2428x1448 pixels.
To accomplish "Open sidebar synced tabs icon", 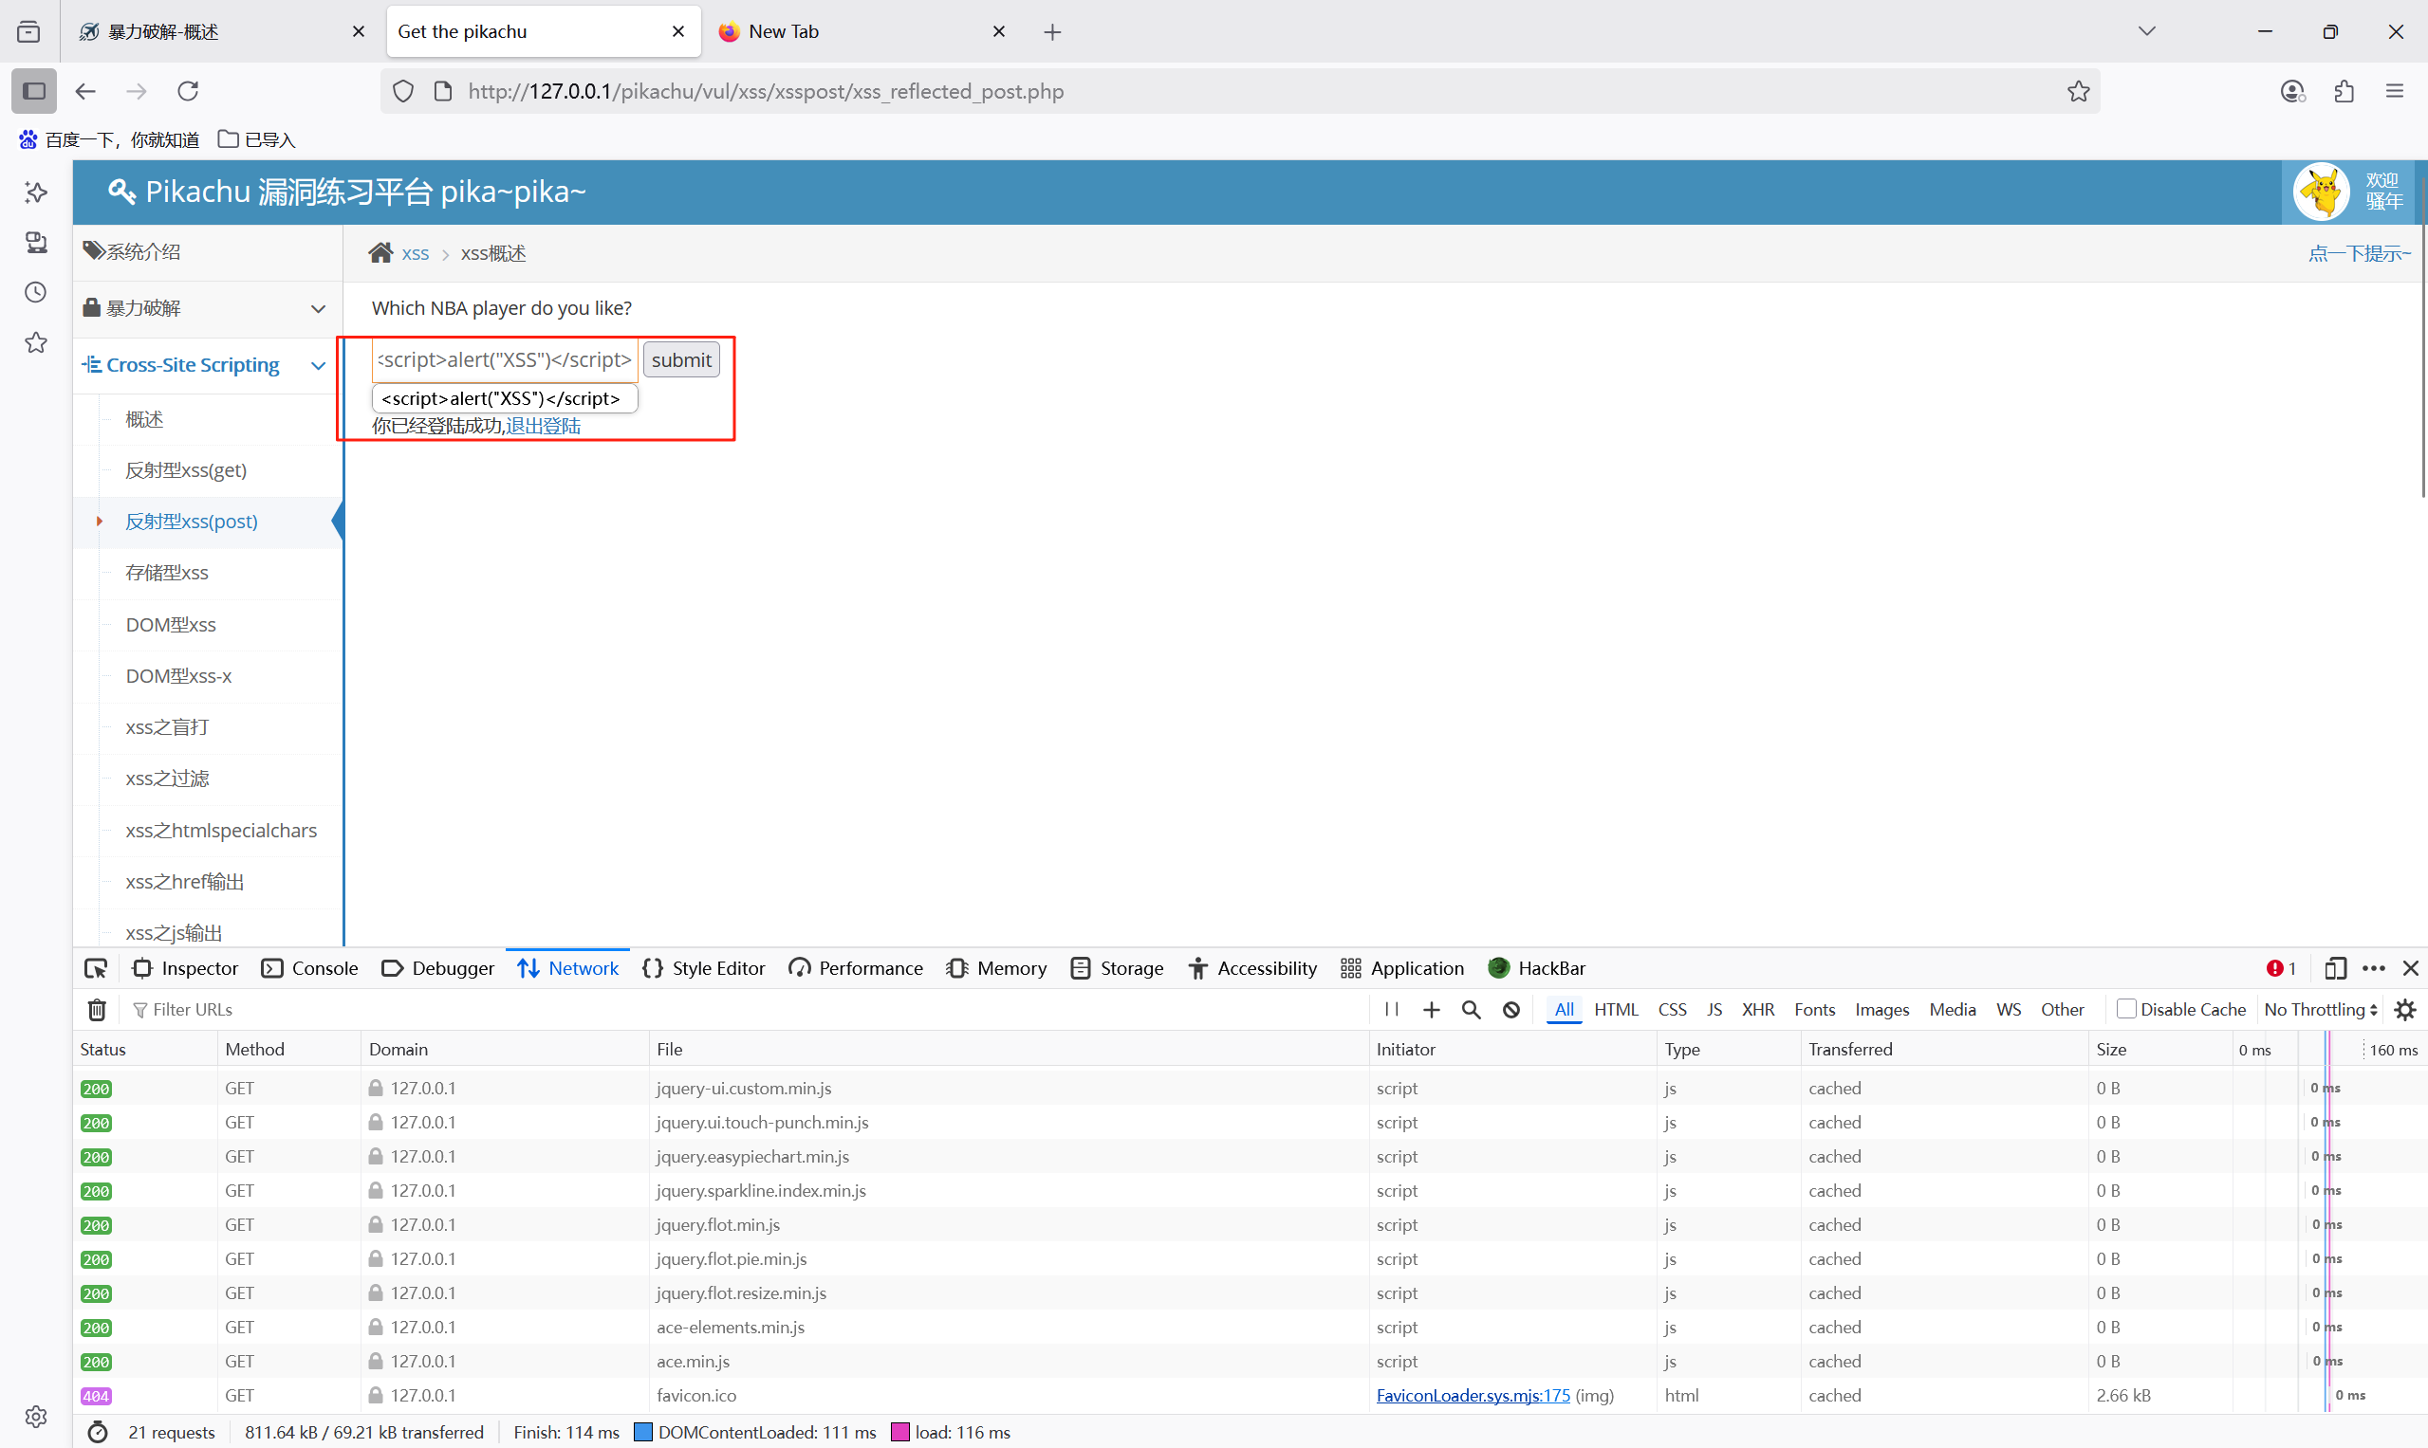I will pyautogui.click(x=36, y=242).
